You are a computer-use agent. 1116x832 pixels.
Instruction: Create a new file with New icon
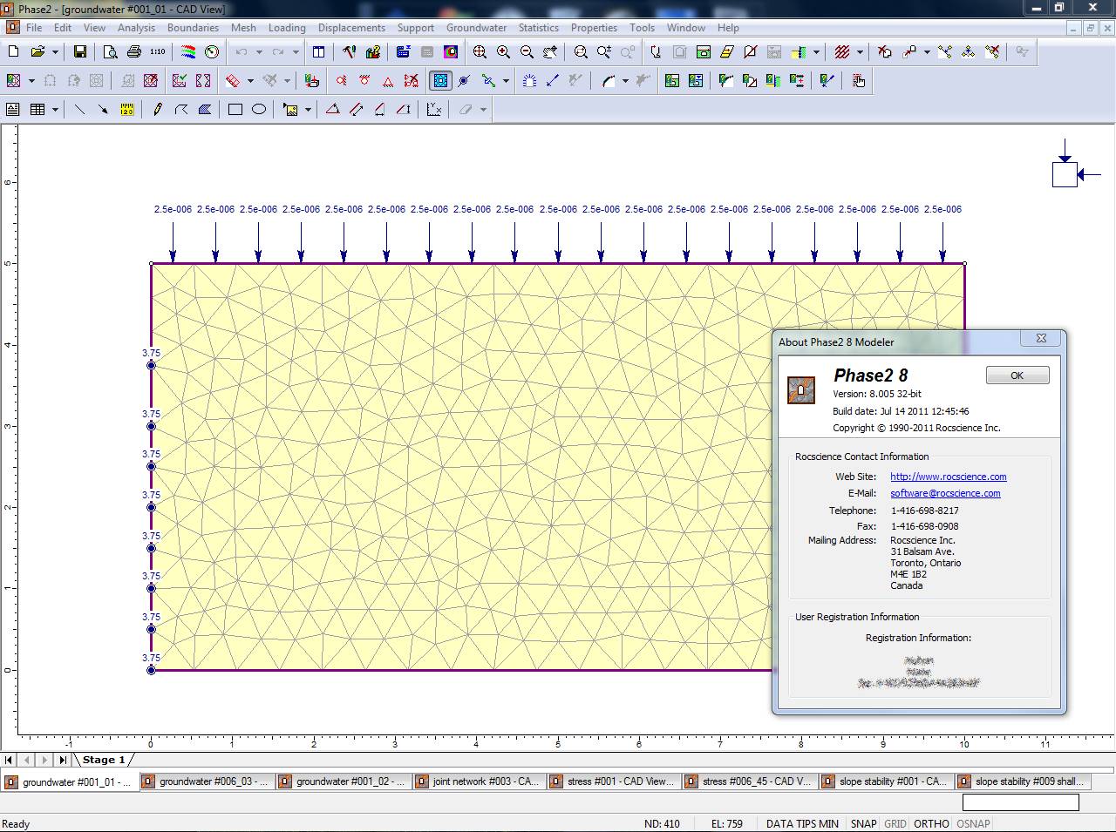(x=13, y=52)
